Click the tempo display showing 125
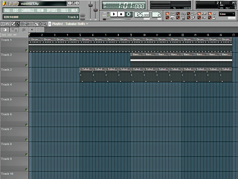 click(142, 15)
